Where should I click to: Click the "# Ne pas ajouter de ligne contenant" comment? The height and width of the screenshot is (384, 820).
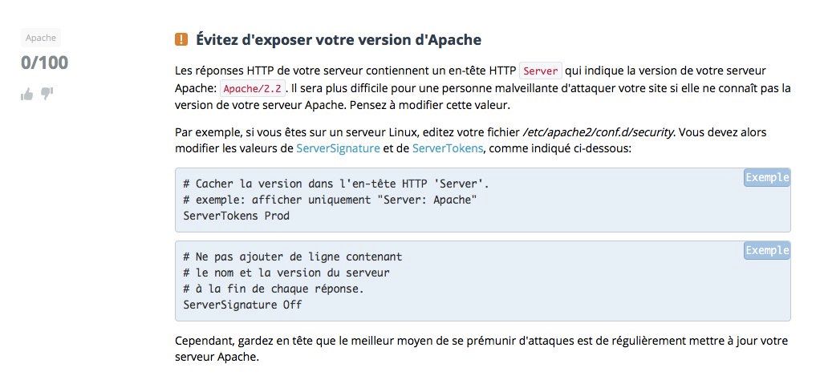click(x=292, y=257)
